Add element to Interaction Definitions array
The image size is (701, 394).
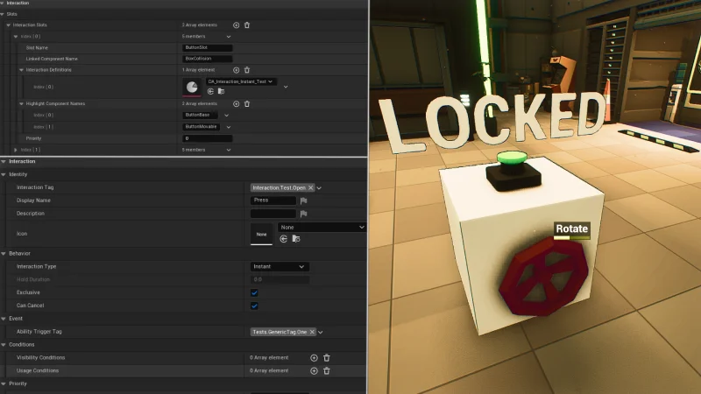pyautogui.click(x=236, y=70)
